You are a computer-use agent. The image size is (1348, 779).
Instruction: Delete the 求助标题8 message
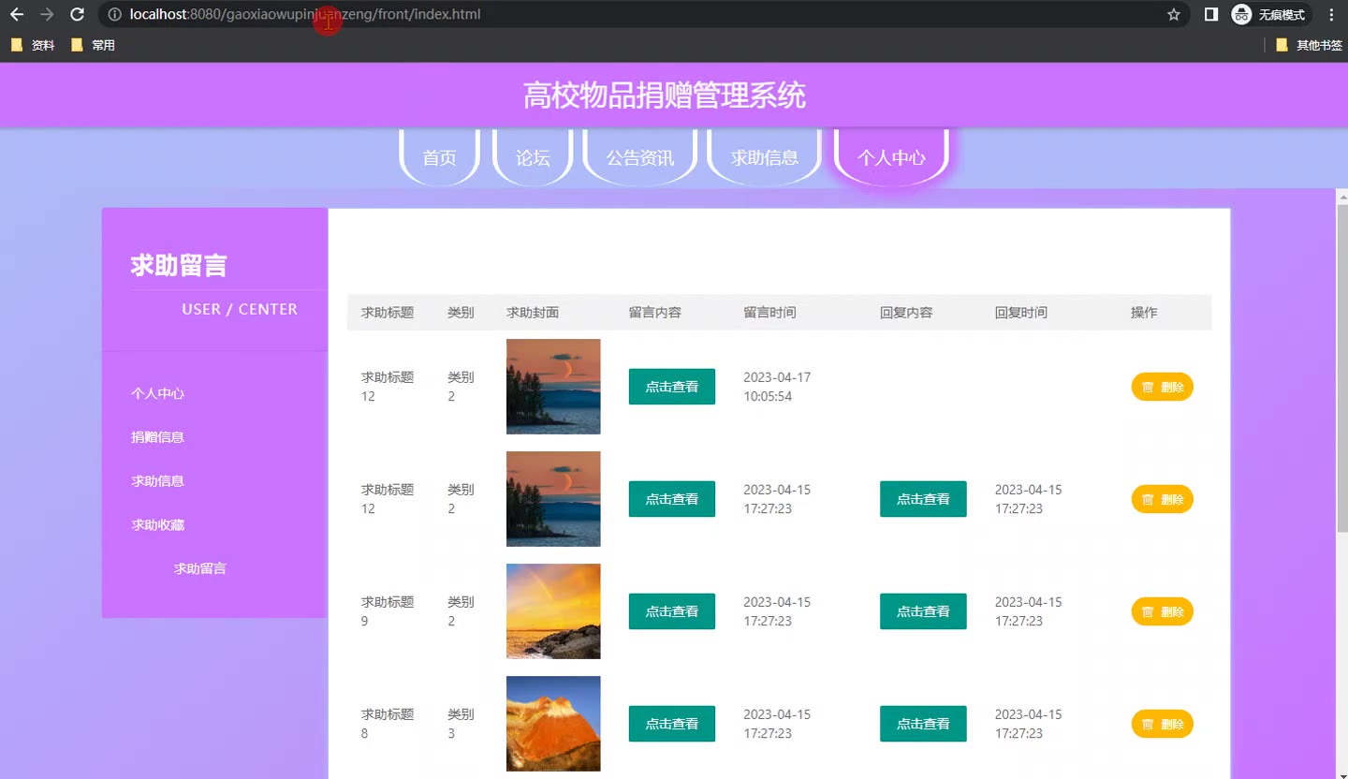[x=1163, y=724]
